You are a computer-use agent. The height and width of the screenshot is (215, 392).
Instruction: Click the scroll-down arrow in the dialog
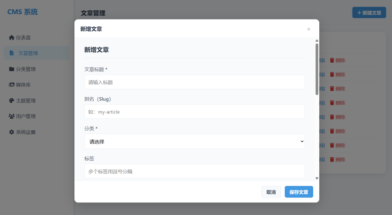point(317,178)
